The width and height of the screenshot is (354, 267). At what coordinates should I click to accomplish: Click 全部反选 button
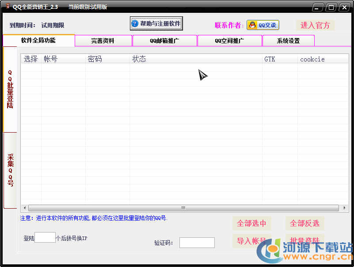(x=305, y=223)
